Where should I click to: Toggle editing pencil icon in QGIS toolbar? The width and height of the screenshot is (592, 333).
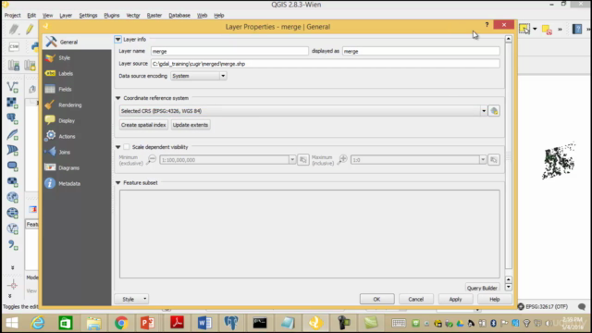point(30,29)
